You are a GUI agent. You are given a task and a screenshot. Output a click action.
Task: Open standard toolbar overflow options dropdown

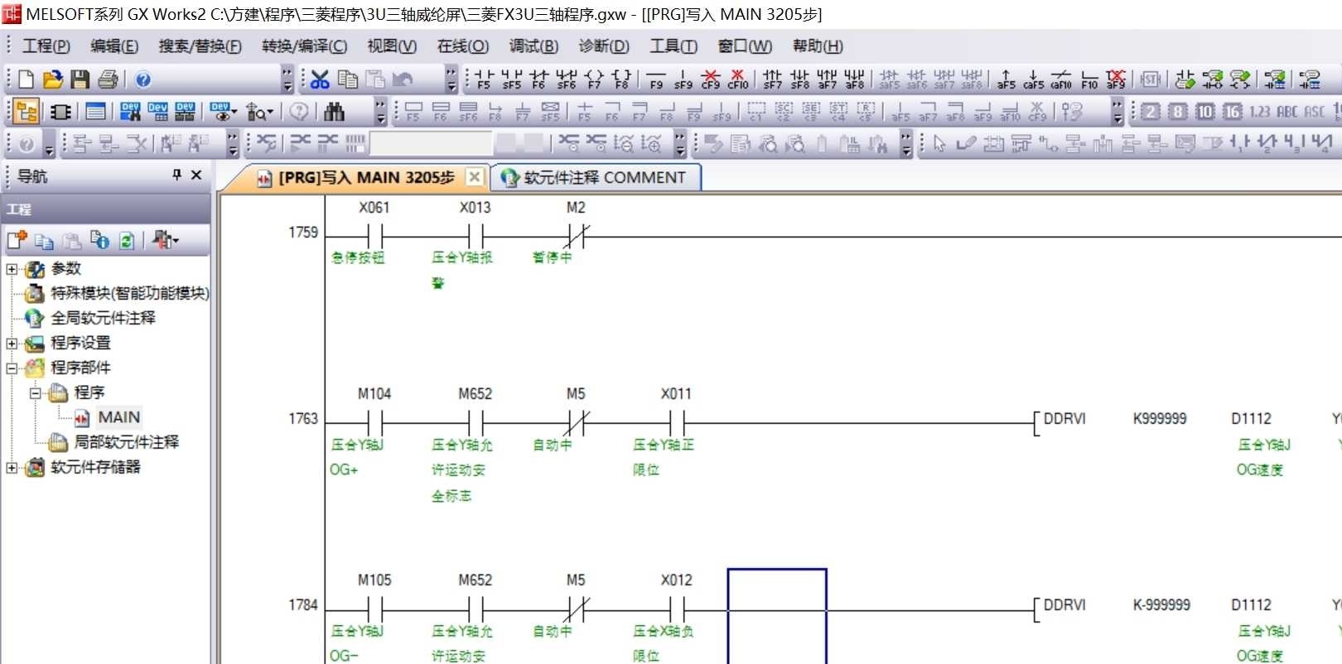(x=287, y=79)
